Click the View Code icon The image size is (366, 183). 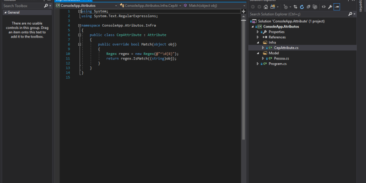323,7
